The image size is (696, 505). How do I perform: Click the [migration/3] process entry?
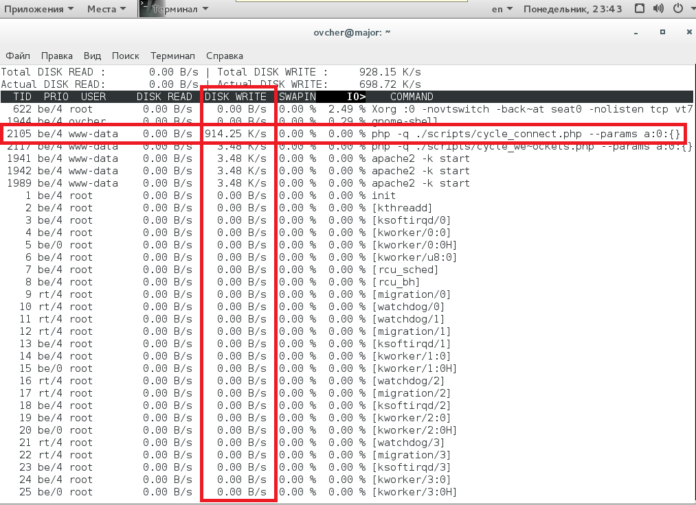pos(412,456)
